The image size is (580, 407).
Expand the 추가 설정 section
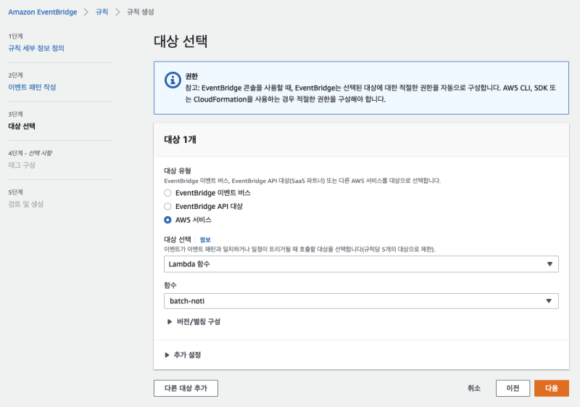click(x=183, y=355)
